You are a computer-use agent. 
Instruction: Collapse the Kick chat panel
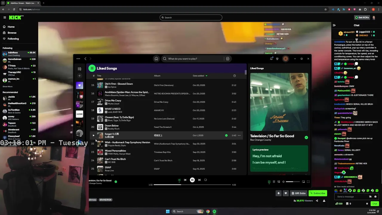click(x=334, y=25)
